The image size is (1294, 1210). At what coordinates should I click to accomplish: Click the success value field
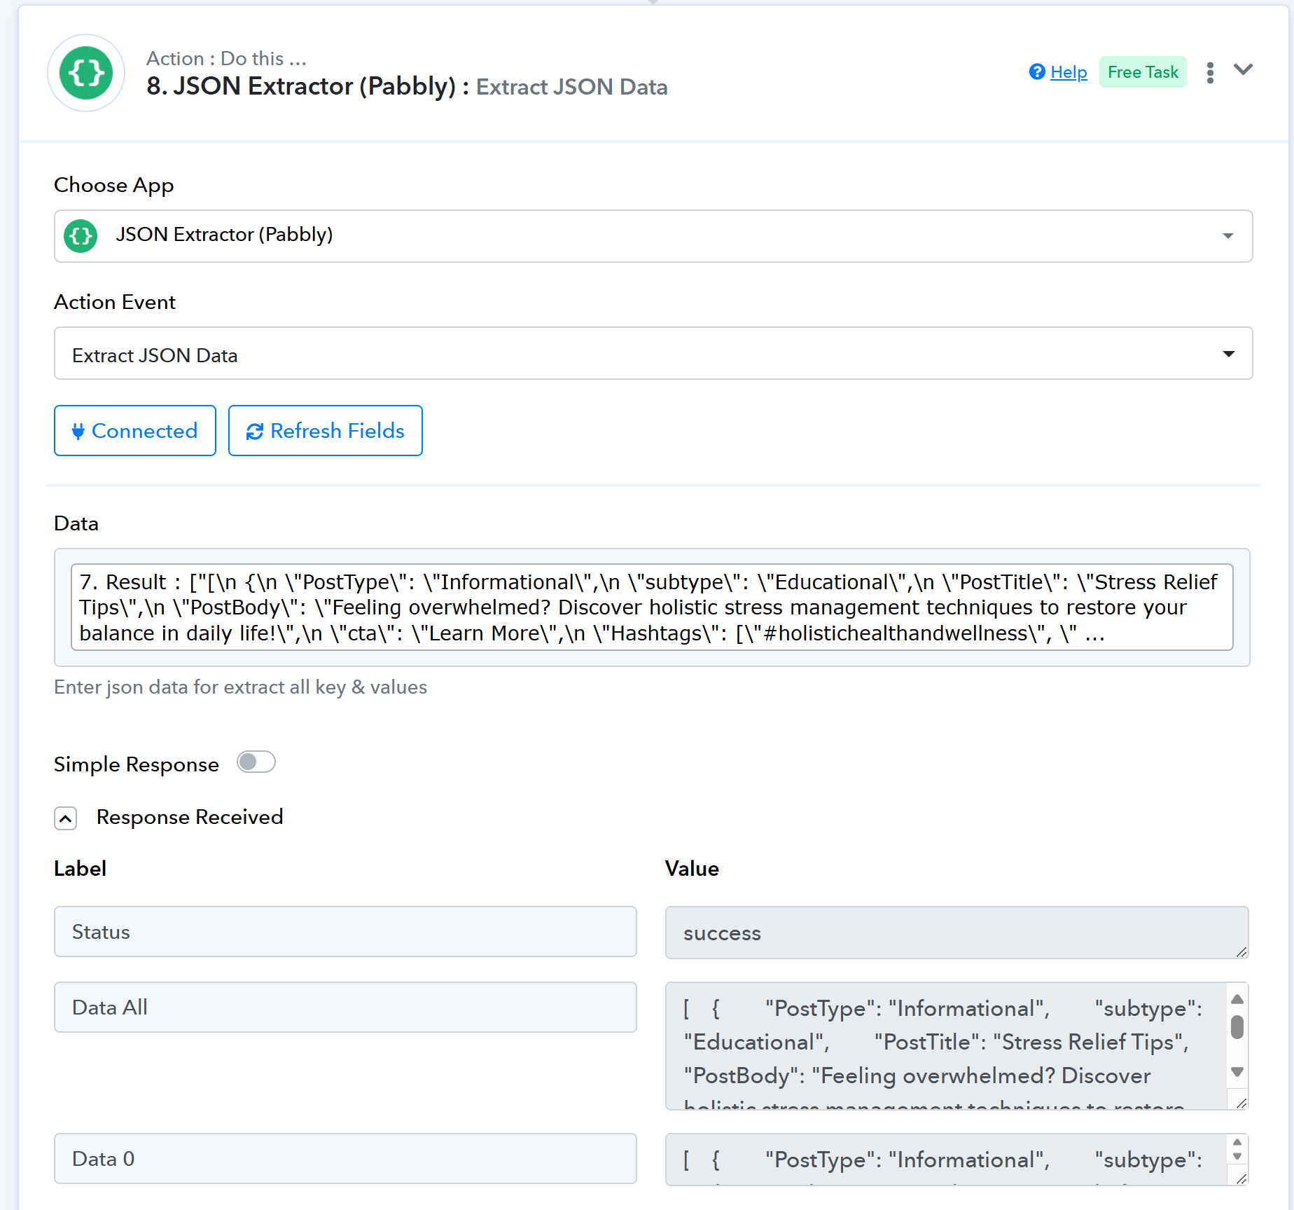click(957, 933)
